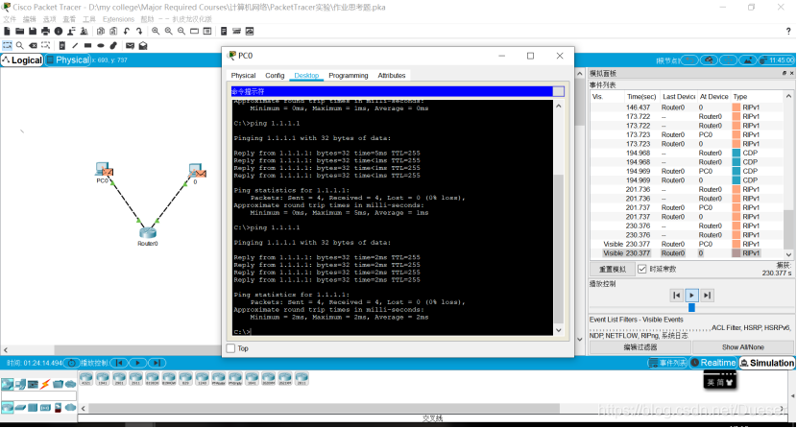Click the PC0 device in workspace

point(104,170)
